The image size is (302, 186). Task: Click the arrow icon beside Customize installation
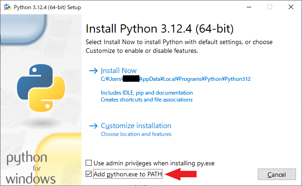click(x=93, y=126)
